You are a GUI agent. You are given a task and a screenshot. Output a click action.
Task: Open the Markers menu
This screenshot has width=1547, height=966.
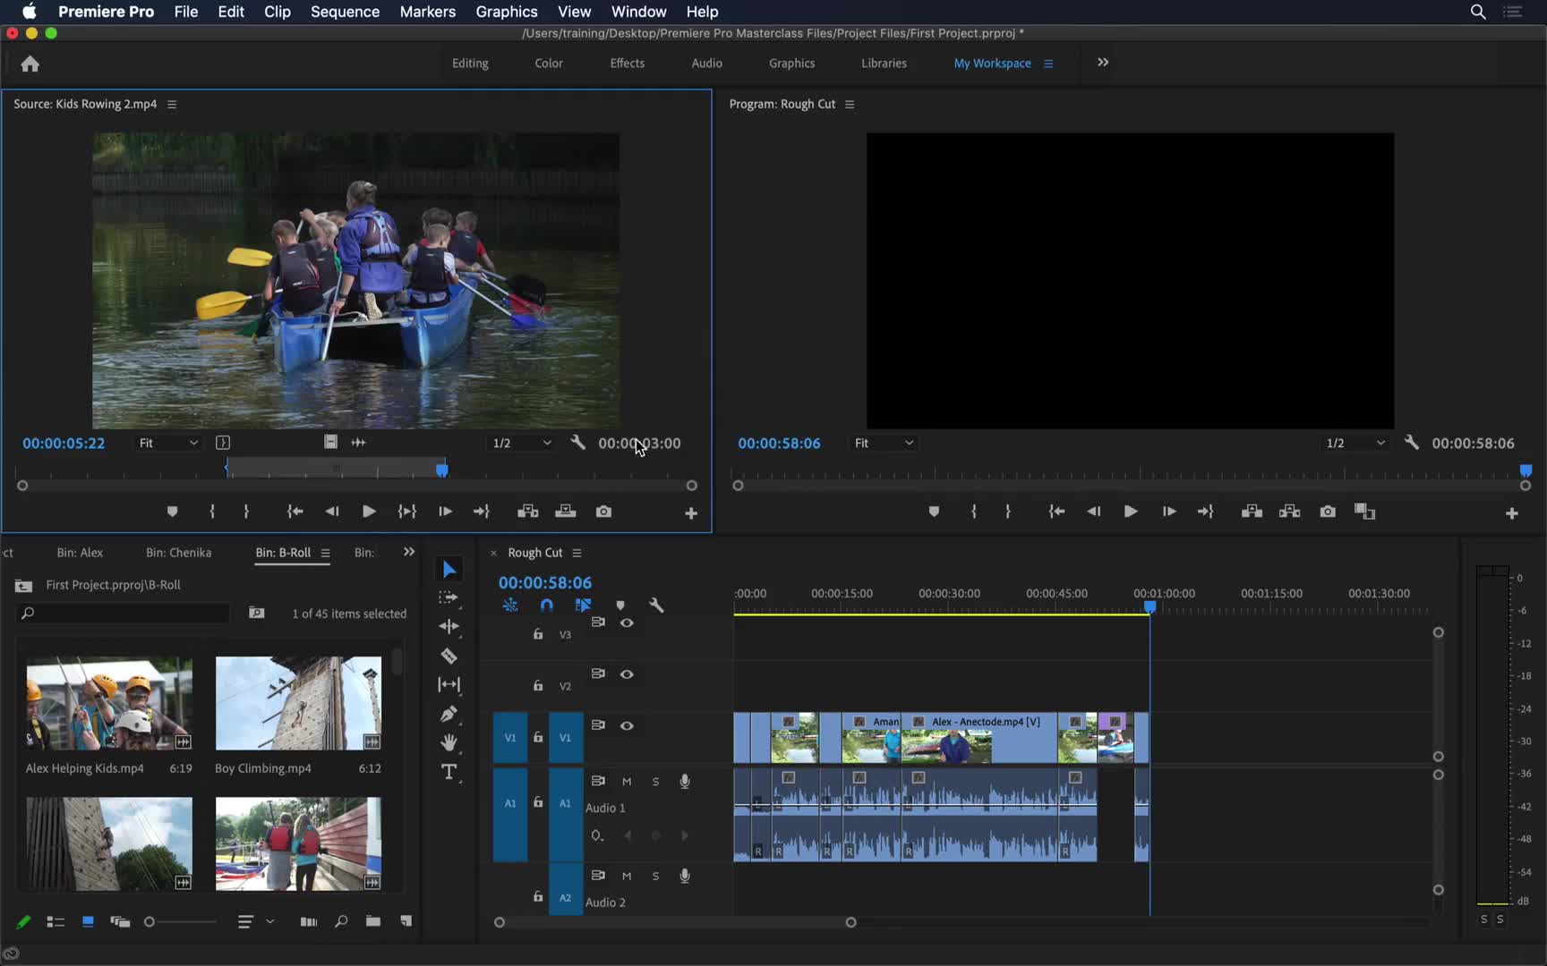427,12
